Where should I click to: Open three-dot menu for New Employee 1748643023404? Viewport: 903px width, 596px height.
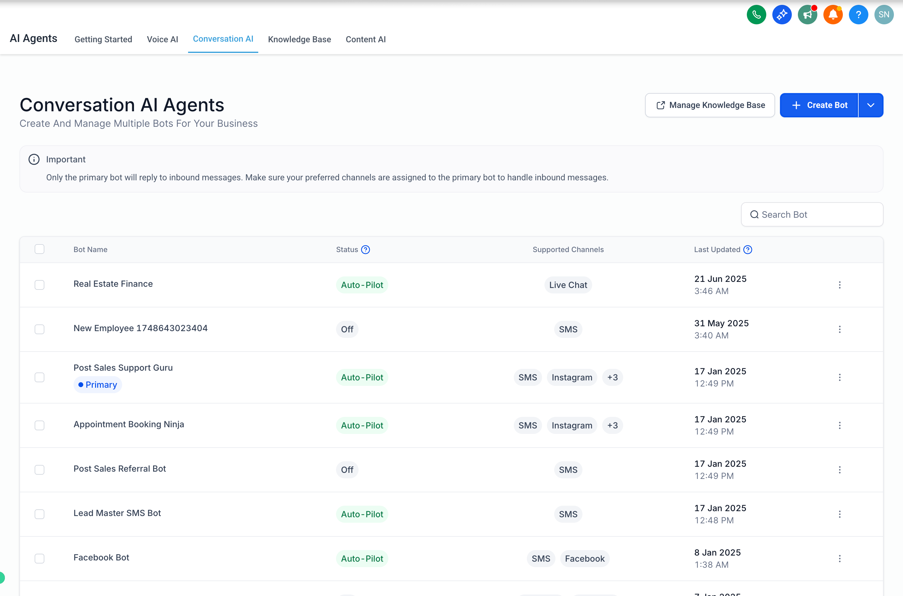click(x=839, y=329)
